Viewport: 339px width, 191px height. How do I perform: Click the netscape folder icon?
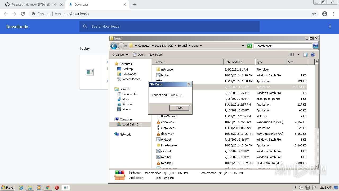point(158,70)
